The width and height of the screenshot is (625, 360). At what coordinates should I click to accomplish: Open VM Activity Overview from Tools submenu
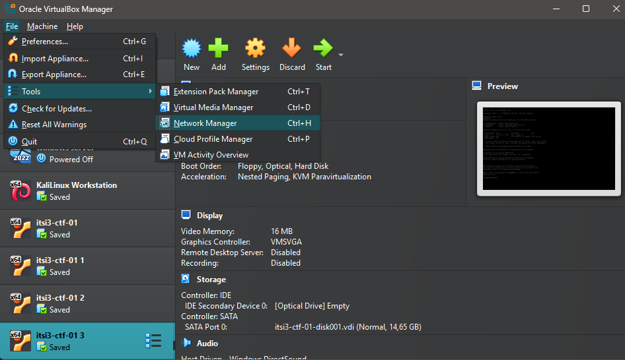pyautogui.click(x=238, y=155)
